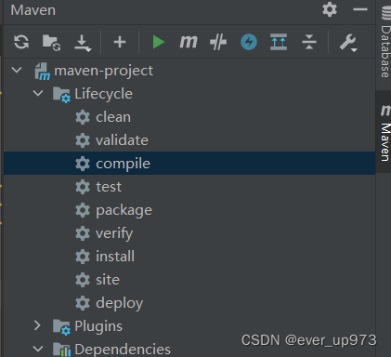Click Download Sources and Documentation icon
391x357 pixels.
click(x=83, y=43)
